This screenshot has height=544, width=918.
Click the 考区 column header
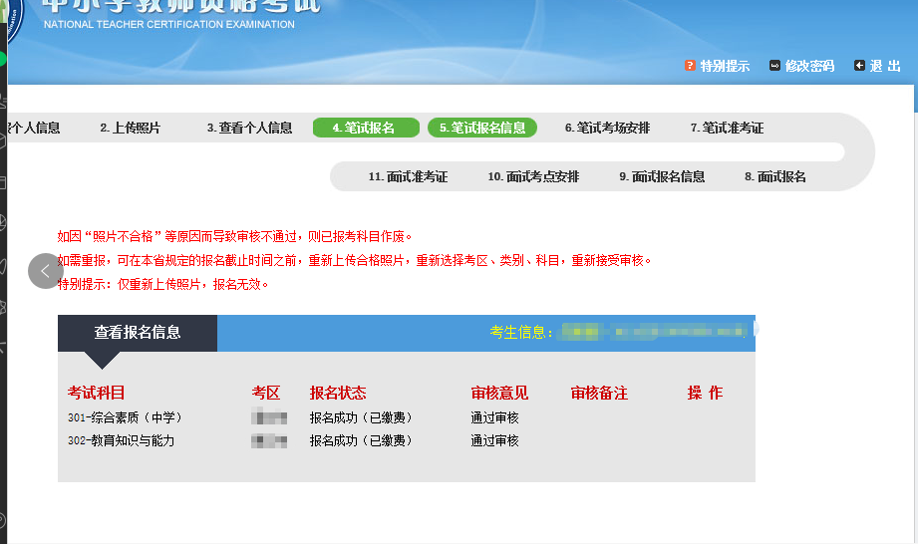[266, 393]
